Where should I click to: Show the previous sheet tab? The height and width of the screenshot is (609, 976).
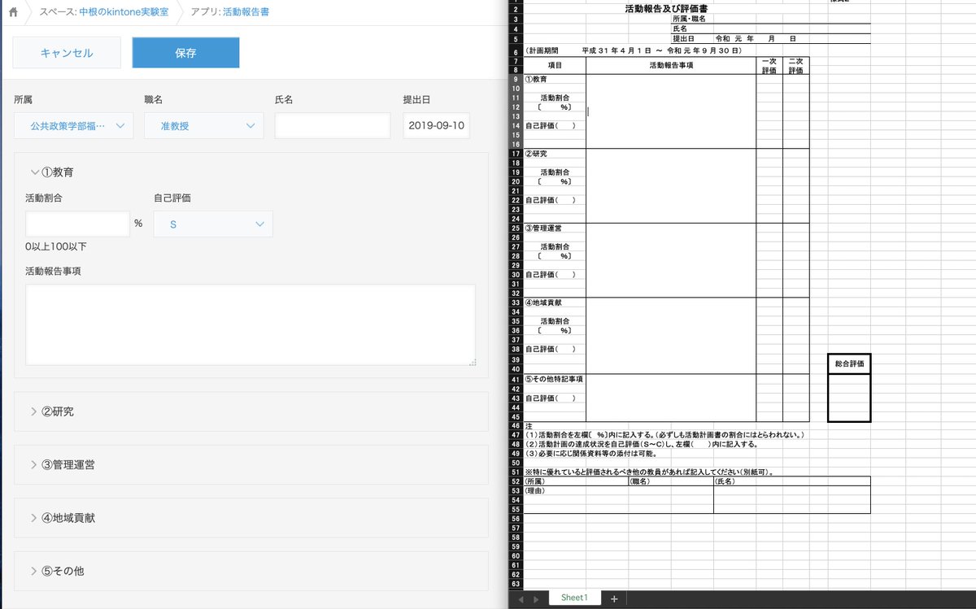coord(521,598)
